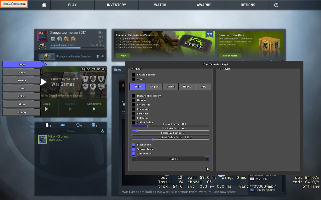Start a Casual match with its play arrow
This screenshot has height=200, width=321.
pyautogui.click(x=46, y=109)
